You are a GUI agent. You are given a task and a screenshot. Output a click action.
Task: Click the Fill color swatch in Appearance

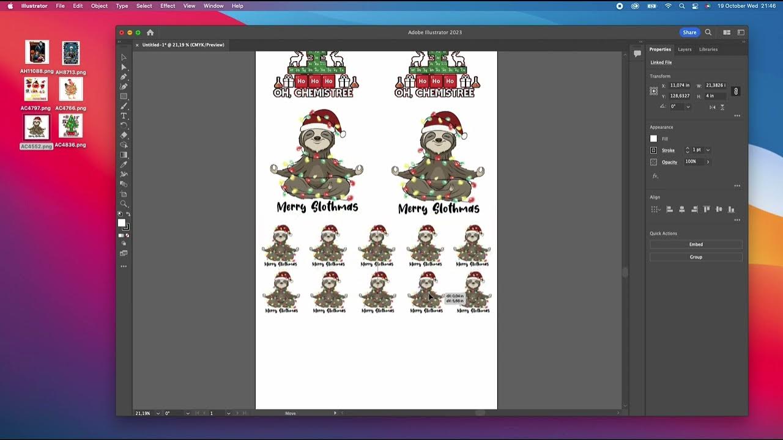tap(653, 139)
